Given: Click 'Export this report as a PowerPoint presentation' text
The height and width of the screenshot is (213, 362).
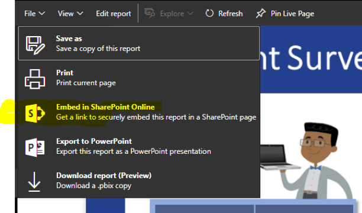Looking at the screenshot, I should pos(134,151).
